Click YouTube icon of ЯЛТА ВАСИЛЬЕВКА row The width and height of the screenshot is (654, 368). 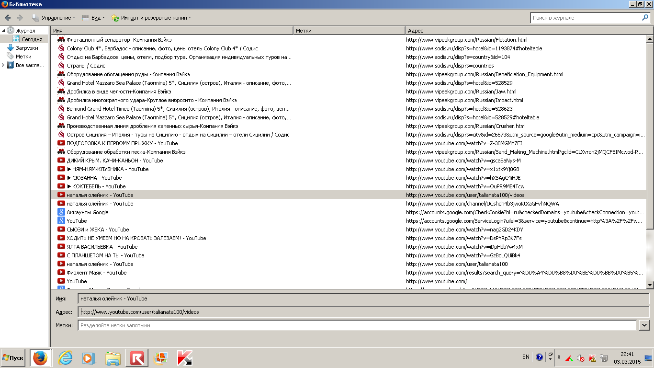pyautogui.click(x=61, y=247)
